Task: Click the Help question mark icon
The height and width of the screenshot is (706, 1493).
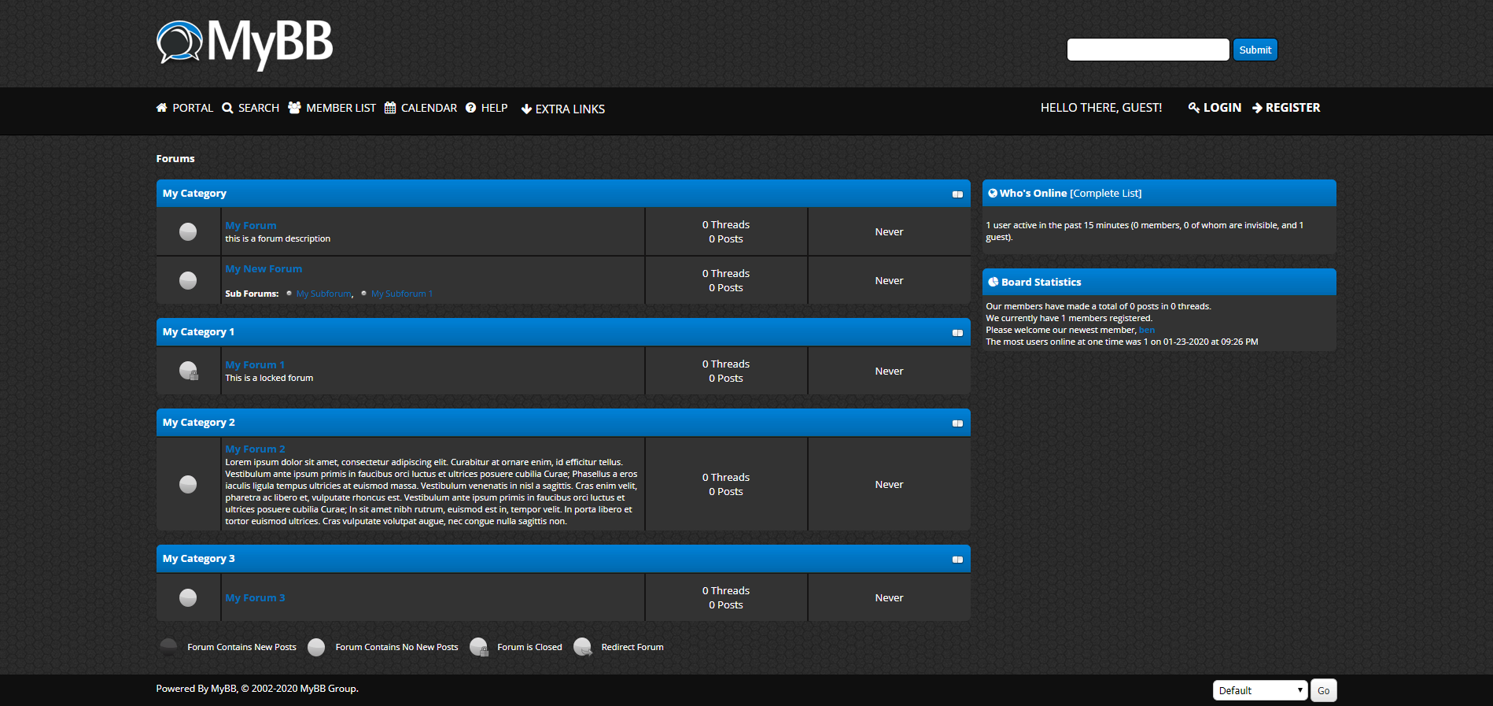Action: tap(471, 108)
